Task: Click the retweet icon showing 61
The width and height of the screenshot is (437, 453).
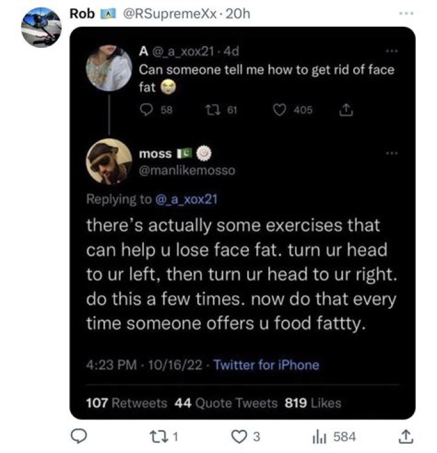Action: click(212, 110)
